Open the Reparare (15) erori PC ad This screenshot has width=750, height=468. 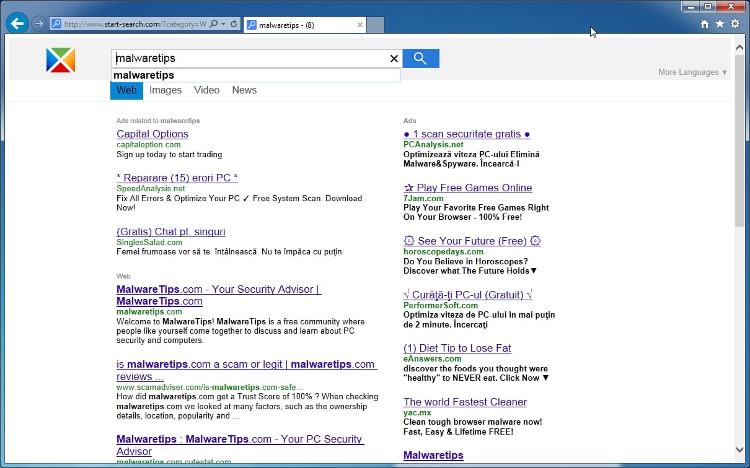(177, 178)
